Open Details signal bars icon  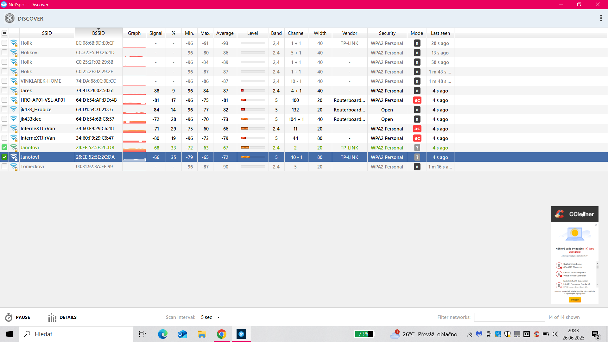pos(52,317)
